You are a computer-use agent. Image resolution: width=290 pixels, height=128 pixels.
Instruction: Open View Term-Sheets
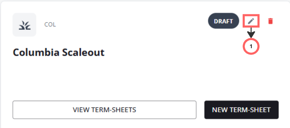tap(104, 110)
